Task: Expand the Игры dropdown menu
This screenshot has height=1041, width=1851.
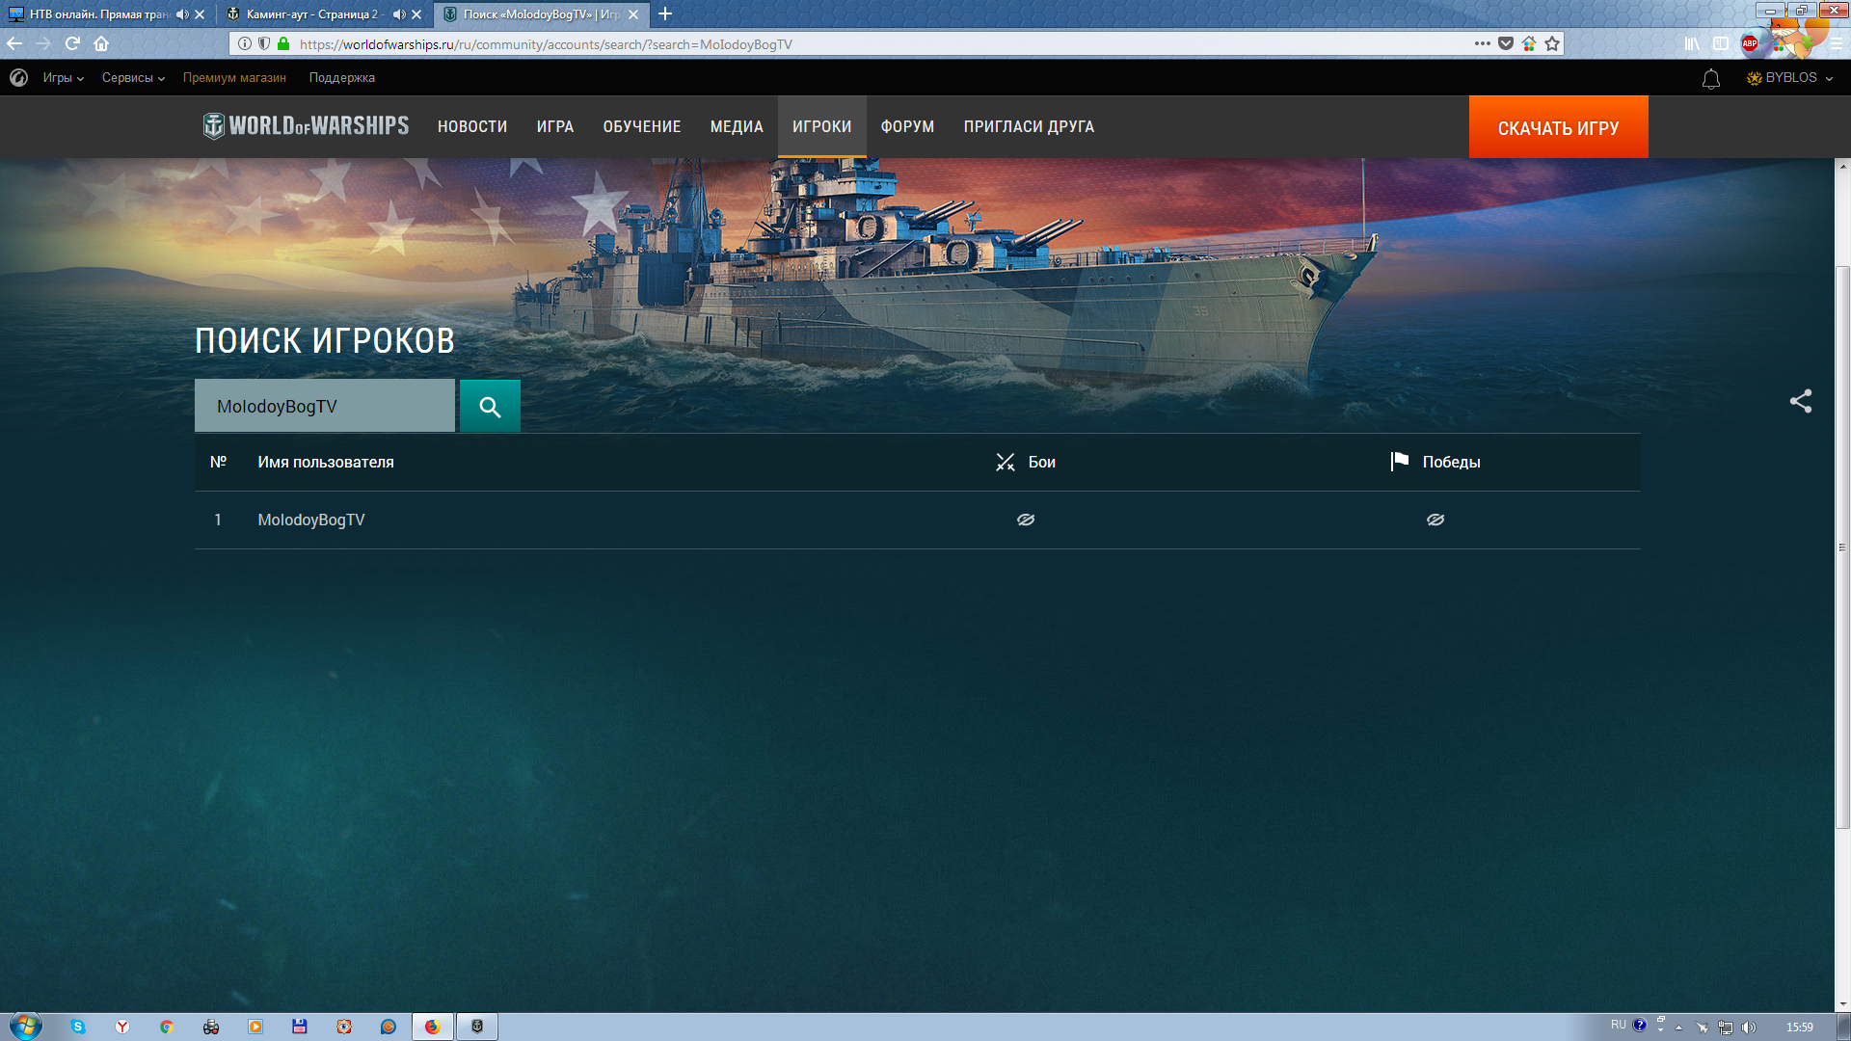Action: click(x=63, y=78)
